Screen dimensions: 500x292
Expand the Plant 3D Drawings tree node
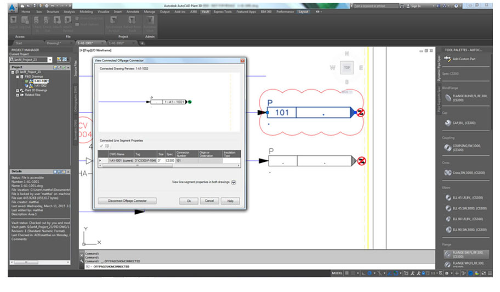click(x=18, y=90)
